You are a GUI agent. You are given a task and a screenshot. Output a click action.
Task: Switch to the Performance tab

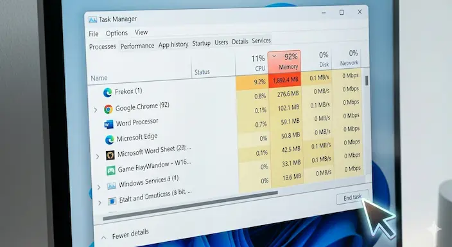click(x=137, y=46)
